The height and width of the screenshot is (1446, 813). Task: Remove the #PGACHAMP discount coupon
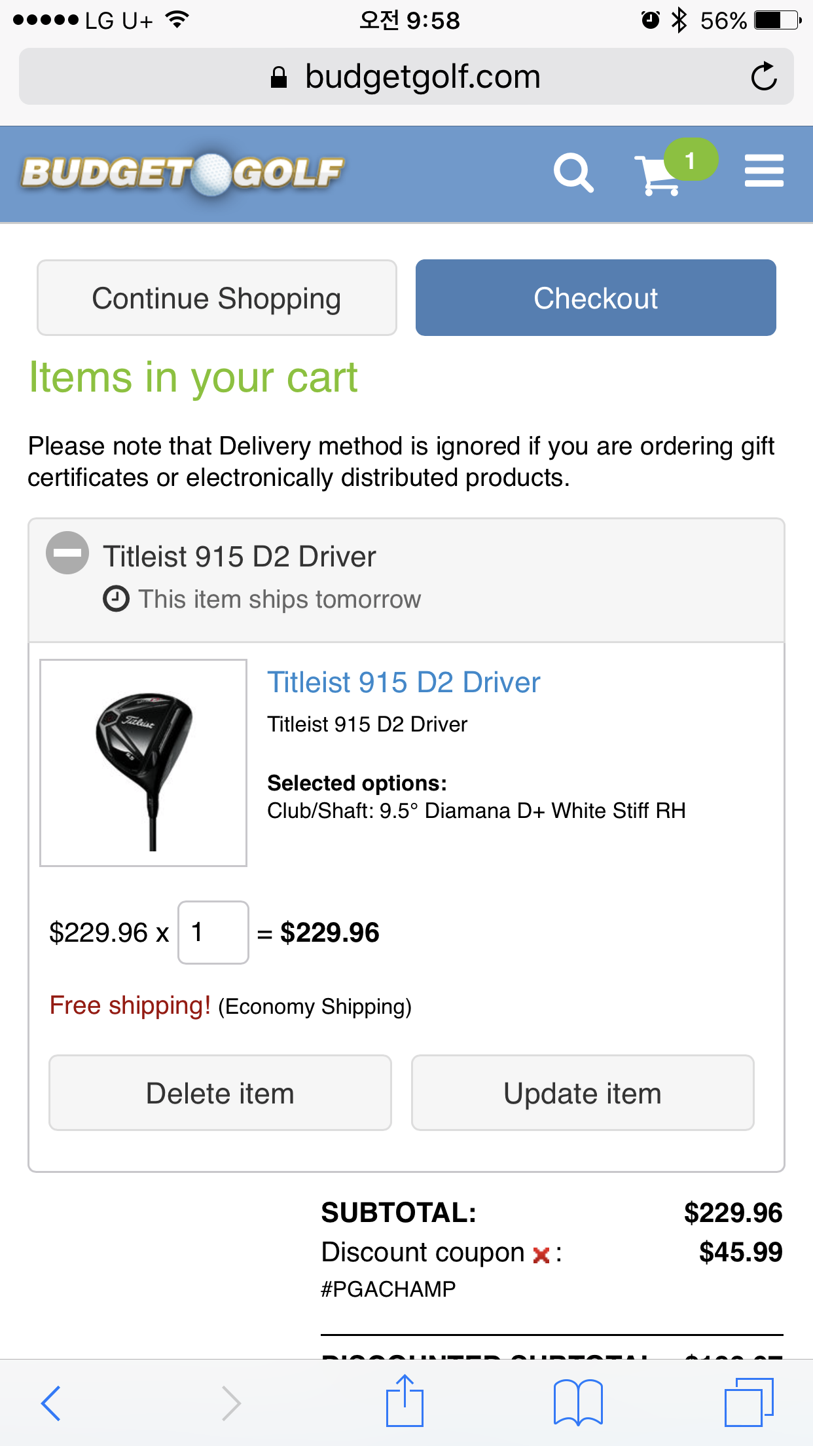coord(541,1255)
